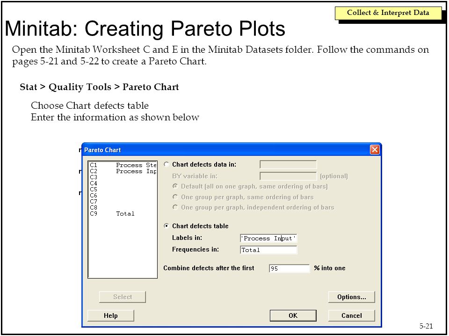The image size is (449, 336).
Task: Choose 'One group per graph, independent ordering' option
Action: click(x=175, y=207)
